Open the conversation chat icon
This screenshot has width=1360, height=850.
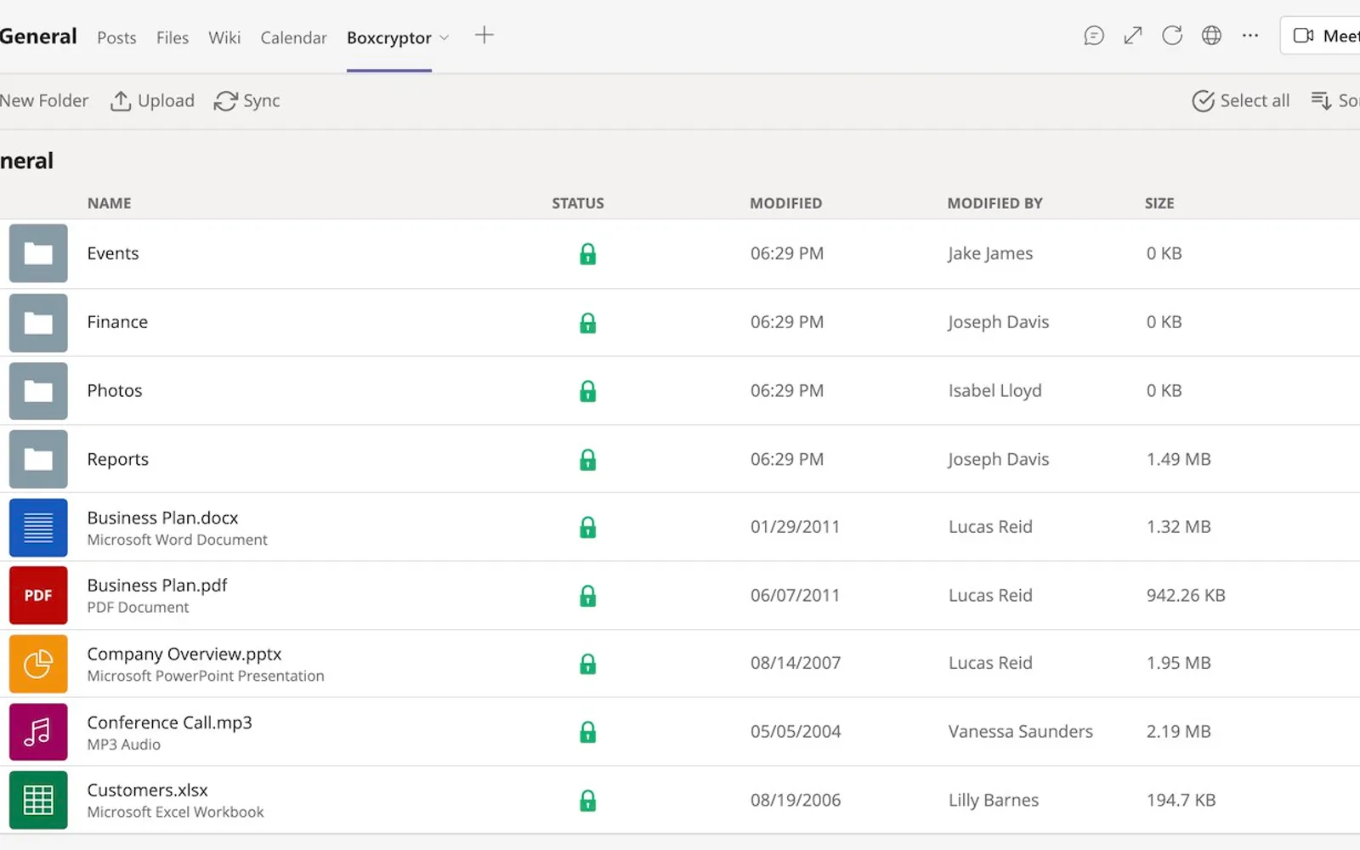tap(1094, 36)
